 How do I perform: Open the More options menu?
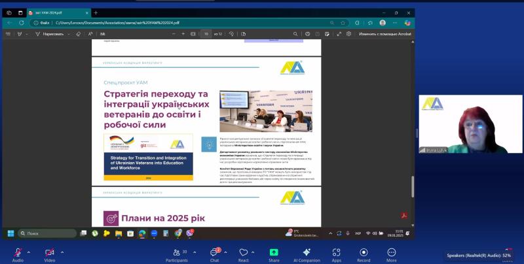pyautogui.click(x=392, y=252)
